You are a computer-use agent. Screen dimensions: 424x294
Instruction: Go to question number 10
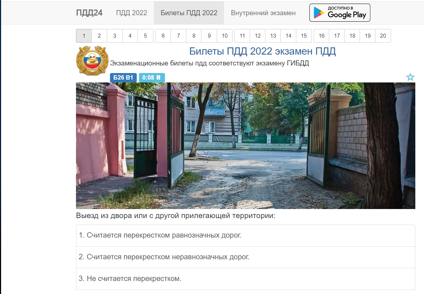click(x=225, y=36)
